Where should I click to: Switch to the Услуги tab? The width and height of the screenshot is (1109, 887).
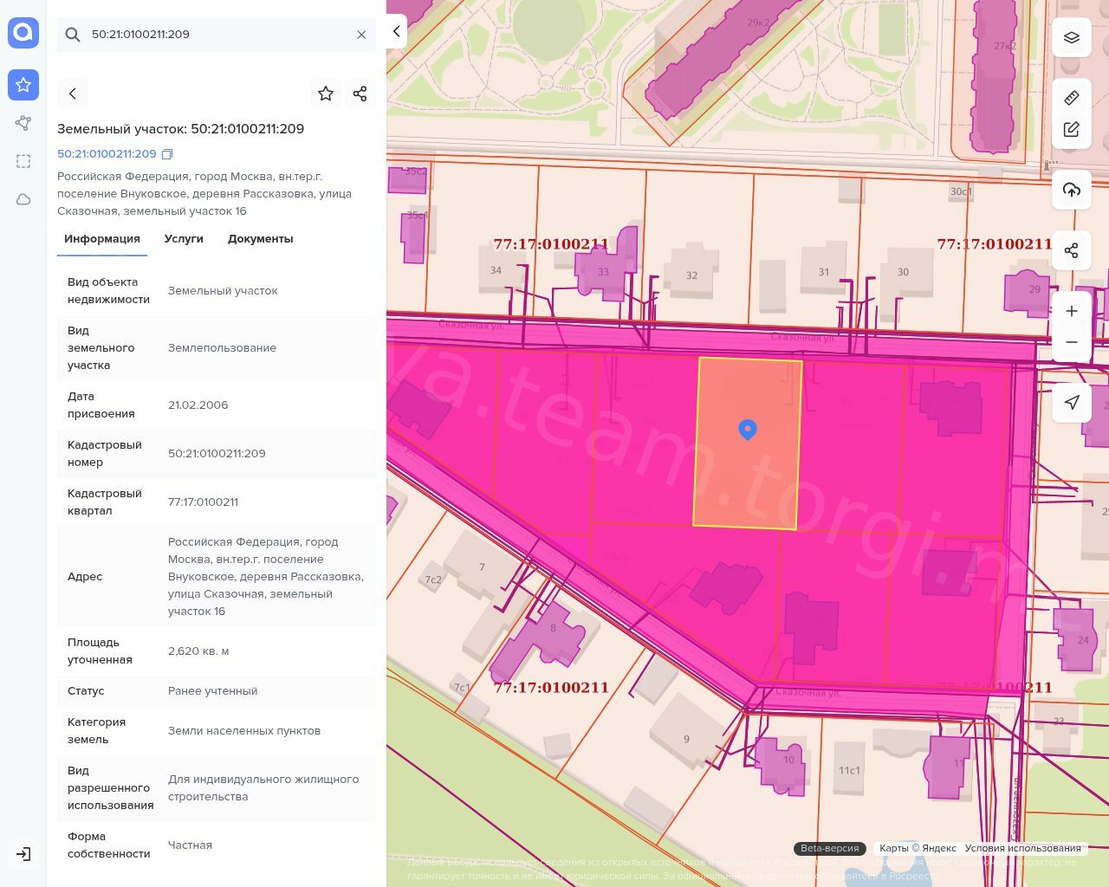click(x=184, y=239)
